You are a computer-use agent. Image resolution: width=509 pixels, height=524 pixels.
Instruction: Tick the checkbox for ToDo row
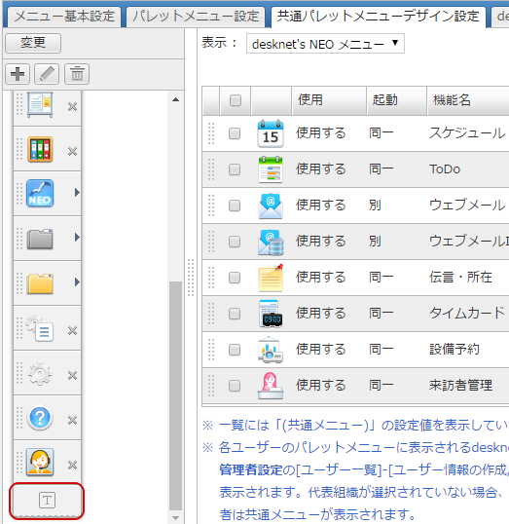pyautogui.click(x=235, y=169)
